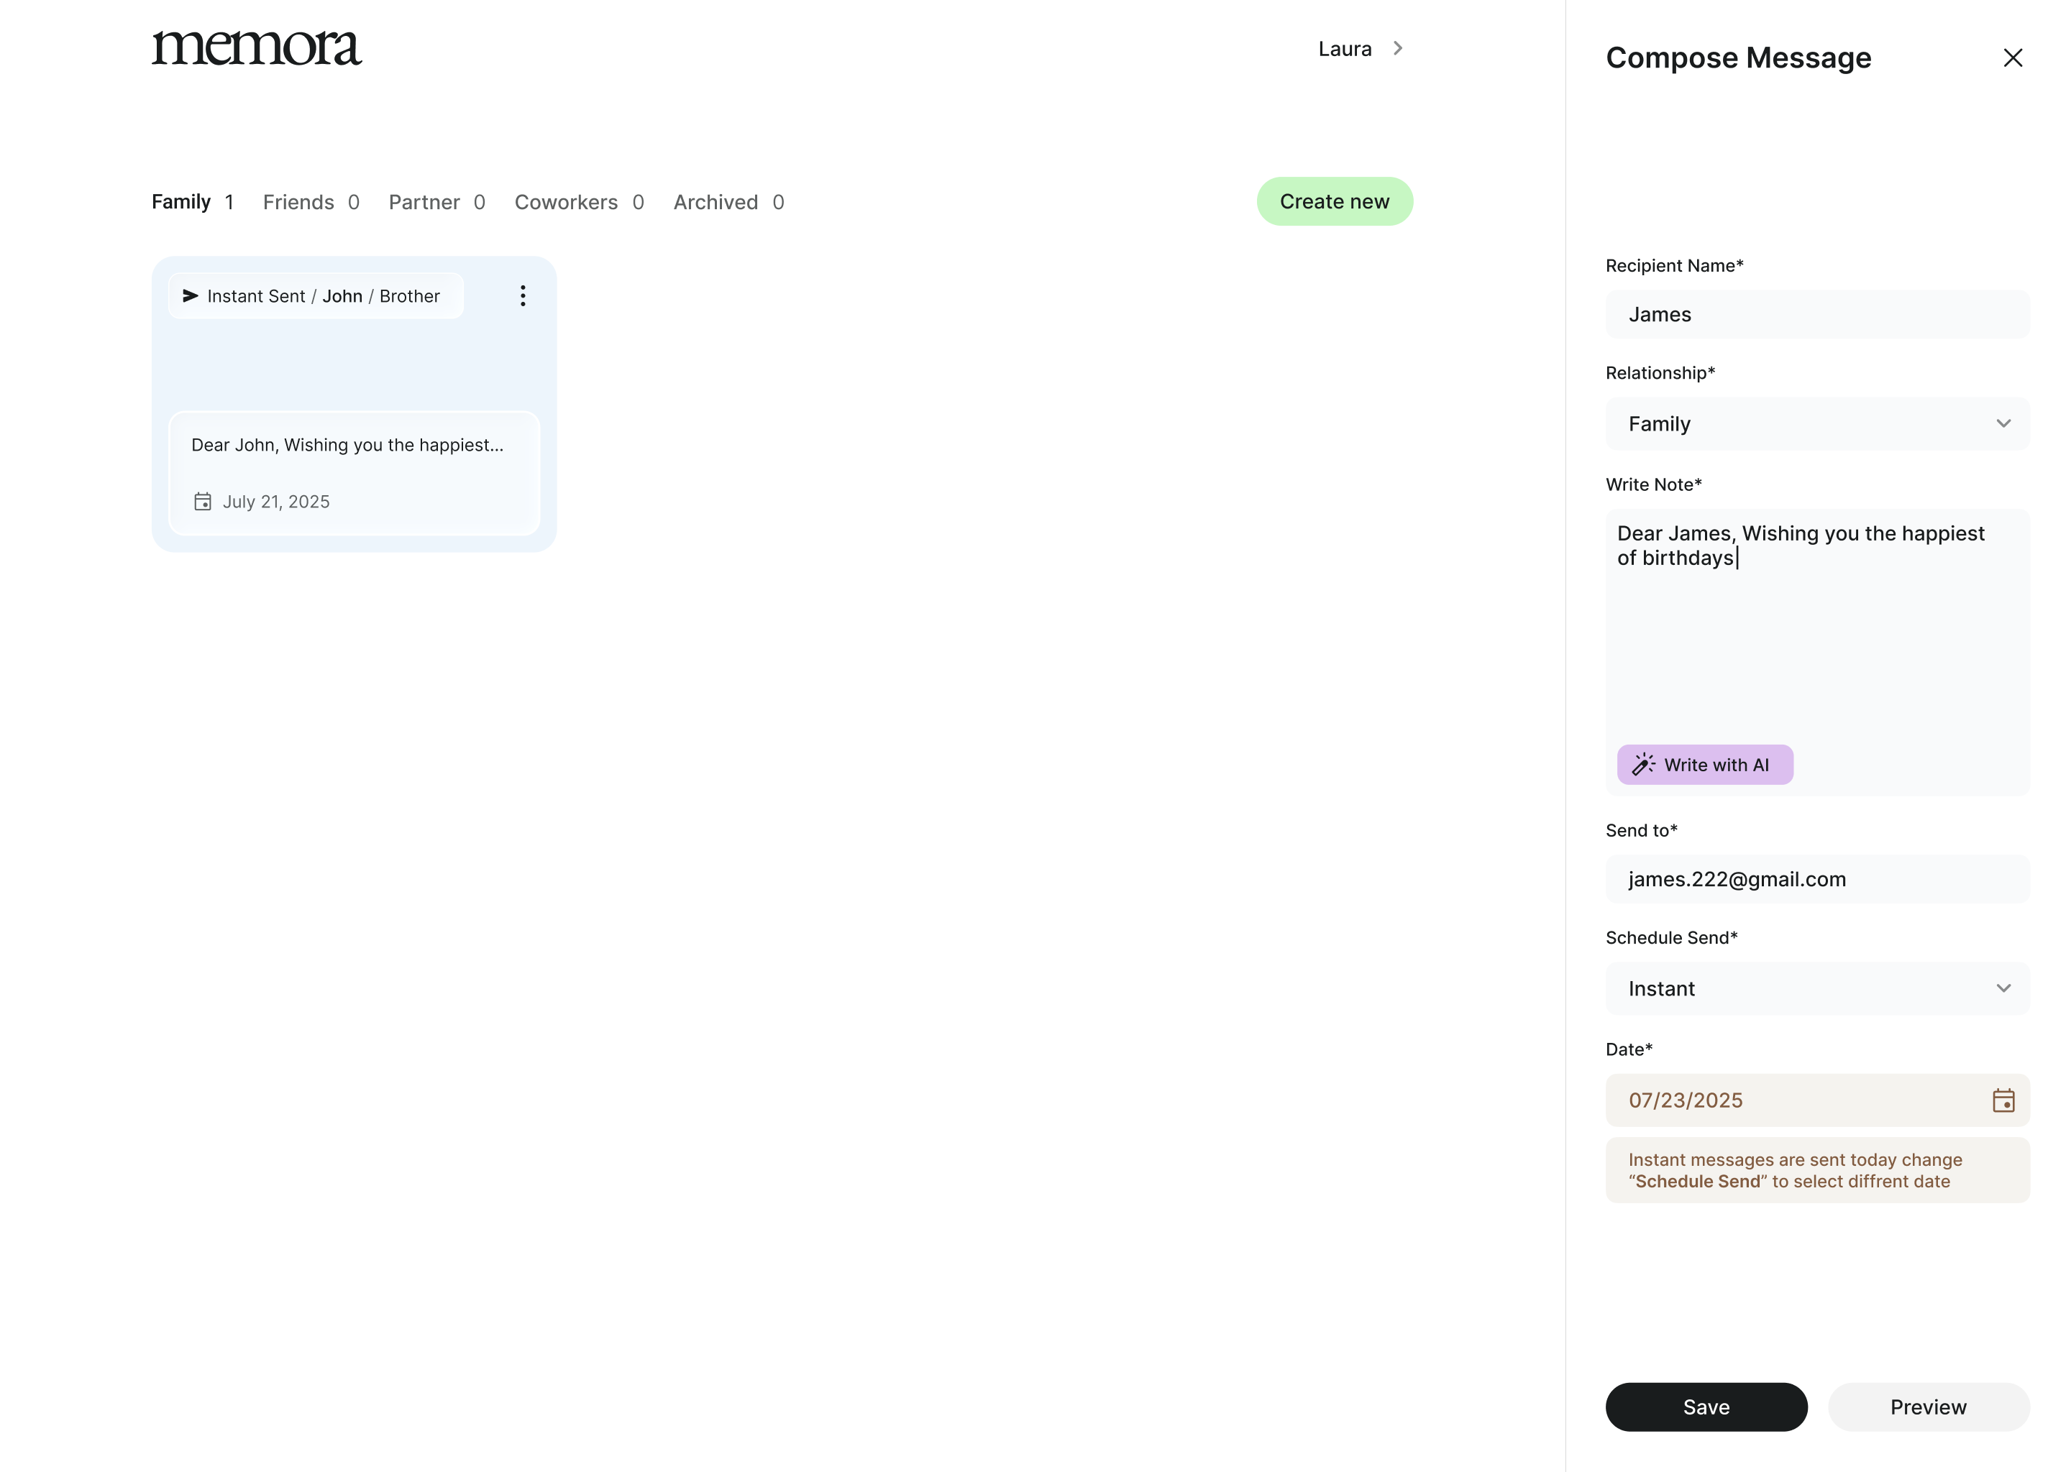The width and height of the screenshot is (2071, 1472).
Task: Click the Preview button
Action: coord(1928,1407)
